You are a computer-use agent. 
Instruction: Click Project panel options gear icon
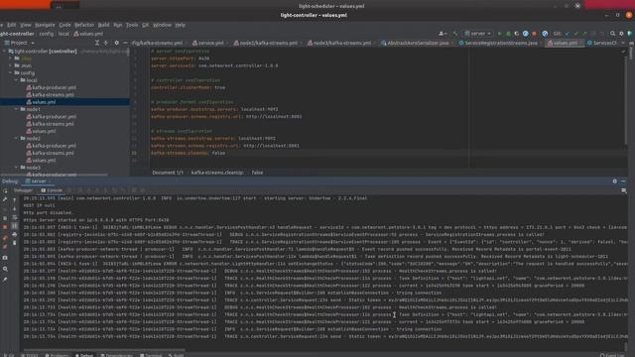tap(116, 43)
